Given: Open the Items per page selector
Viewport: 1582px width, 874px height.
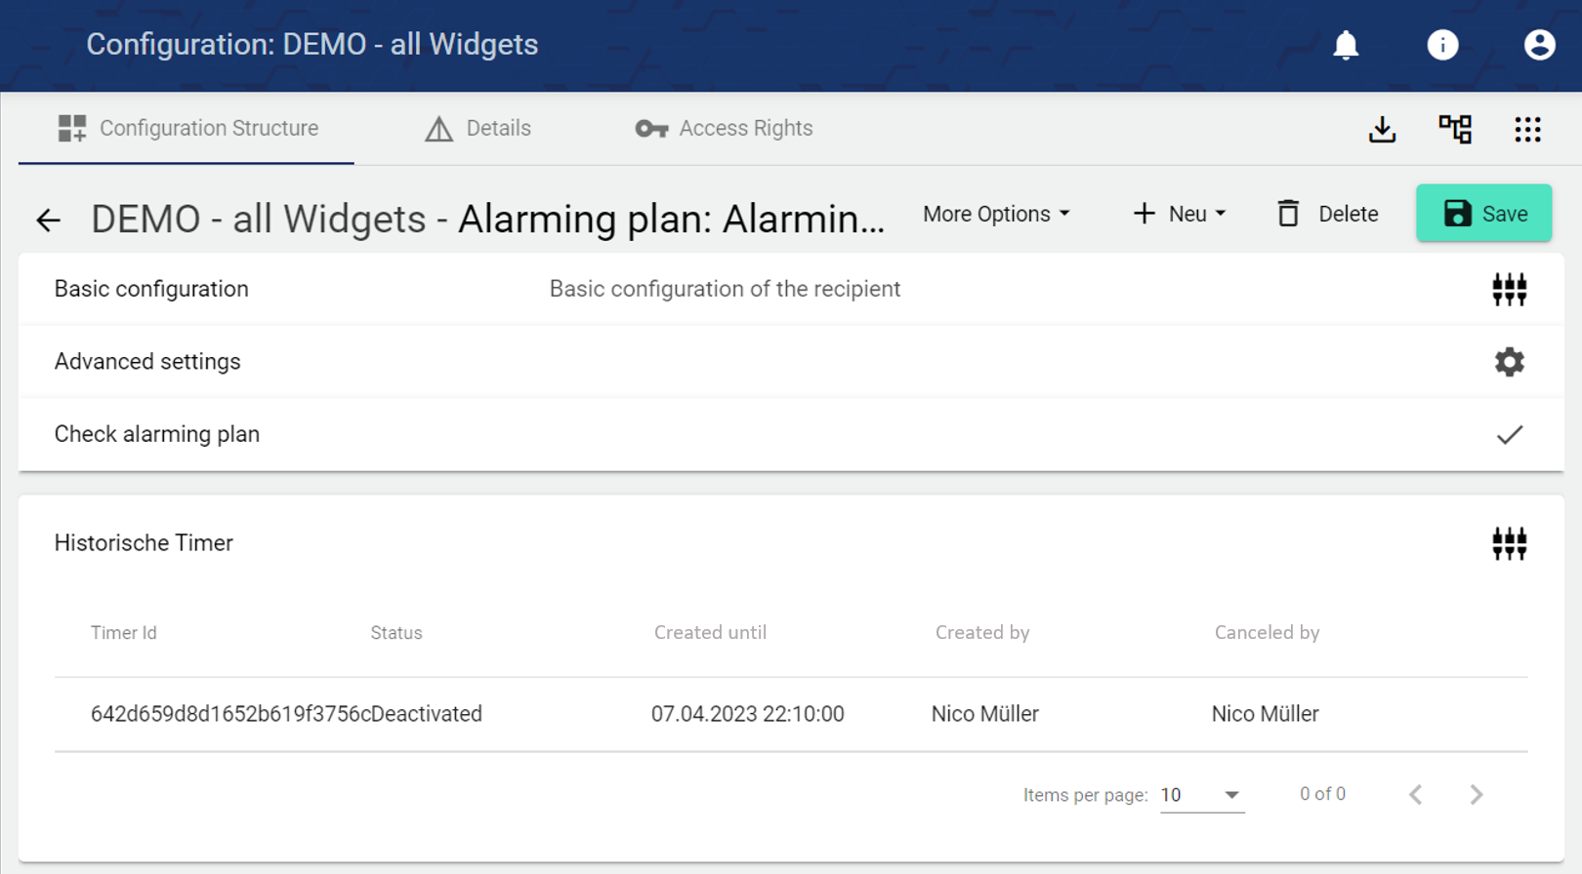Looking at the screenshot, I should click(1201, 795).
